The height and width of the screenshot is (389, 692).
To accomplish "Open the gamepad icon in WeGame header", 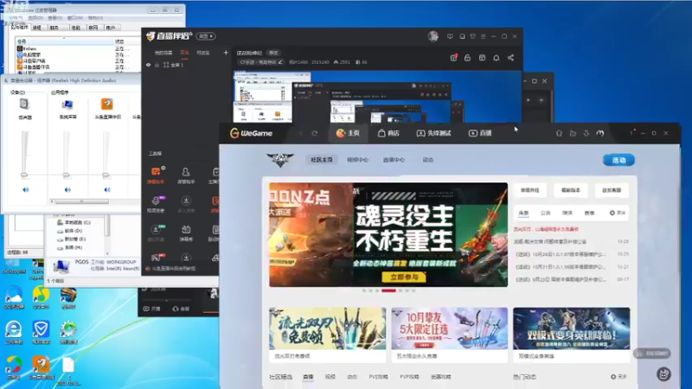I will coord(600,133).
